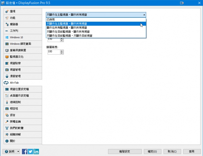Click the 螢幕保護裝置 monitor icon
Viewport: 203px width, 156px height.
coord(7,50)
